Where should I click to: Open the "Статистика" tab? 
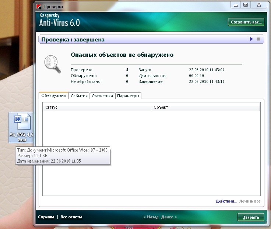[x=102, y=96]
